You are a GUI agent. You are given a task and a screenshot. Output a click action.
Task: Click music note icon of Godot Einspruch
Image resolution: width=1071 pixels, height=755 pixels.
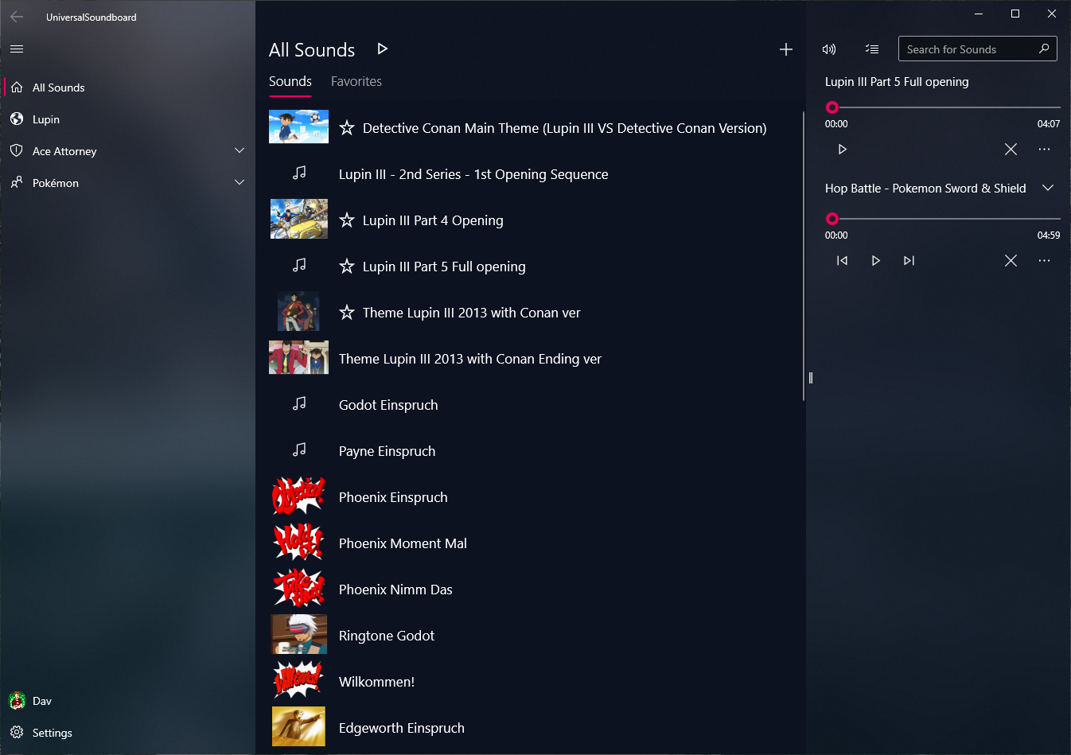299,403
